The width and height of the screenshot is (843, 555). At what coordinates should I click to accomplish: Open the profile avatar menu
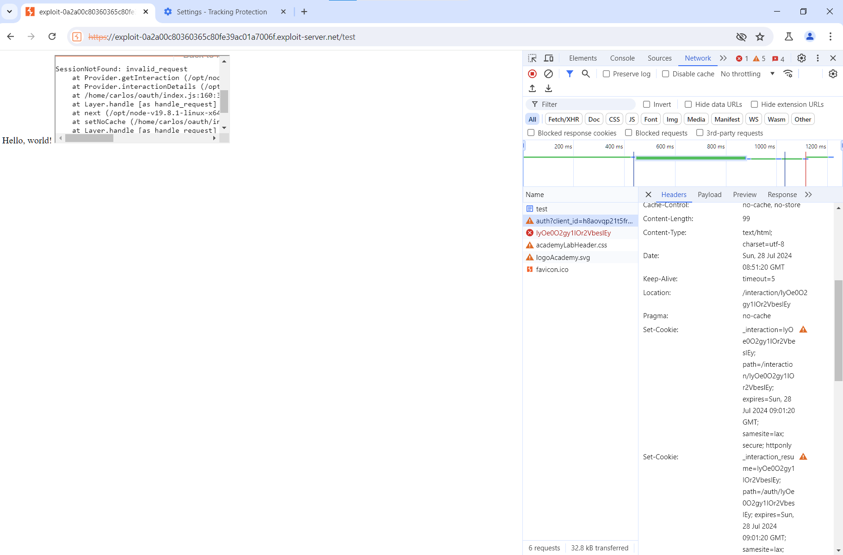[810, 37]
